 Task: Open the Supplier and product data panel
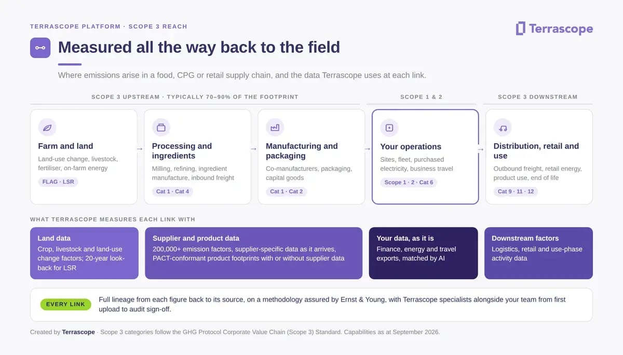tap(253, 253)
